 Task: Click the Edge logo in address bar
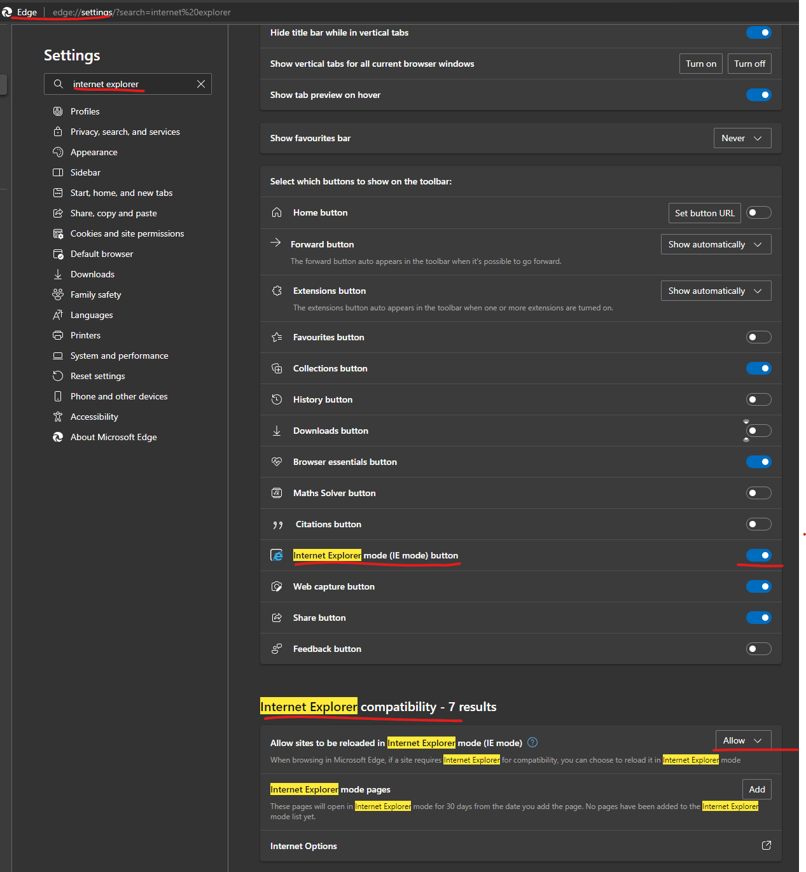click(7, 12)
